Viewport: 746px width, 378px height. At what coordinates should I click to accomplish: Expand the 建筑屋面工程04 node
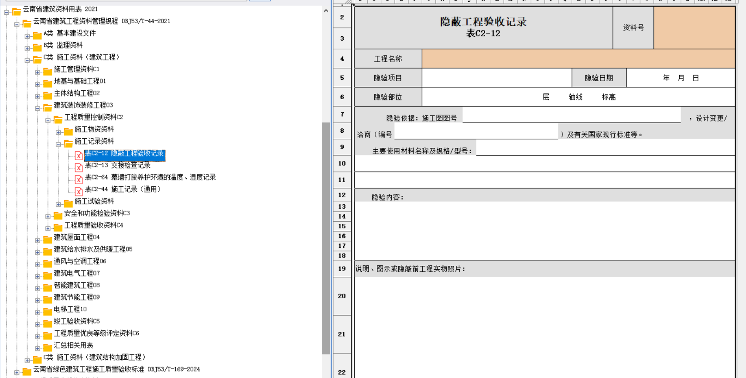tap(38, 240)
